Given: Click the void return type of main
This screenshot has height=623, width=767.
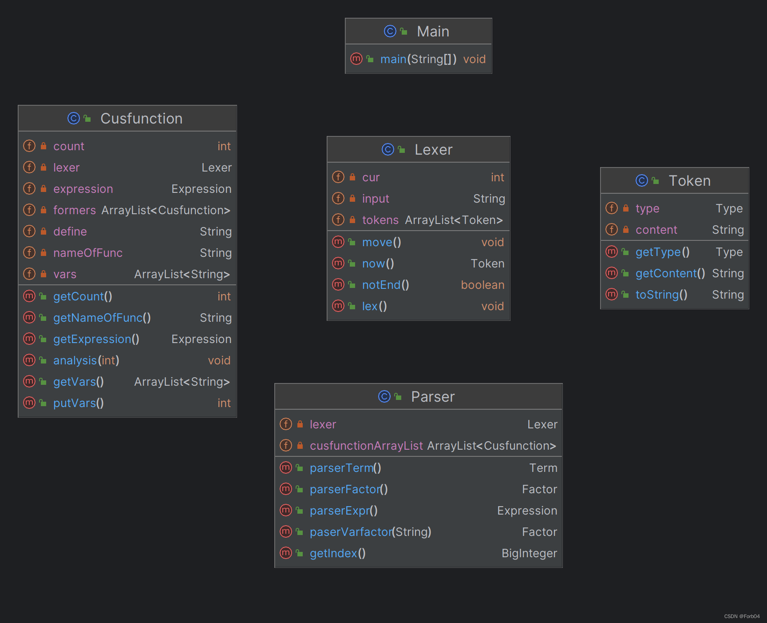Looking at the screenshot, I should tap(474, 59).
